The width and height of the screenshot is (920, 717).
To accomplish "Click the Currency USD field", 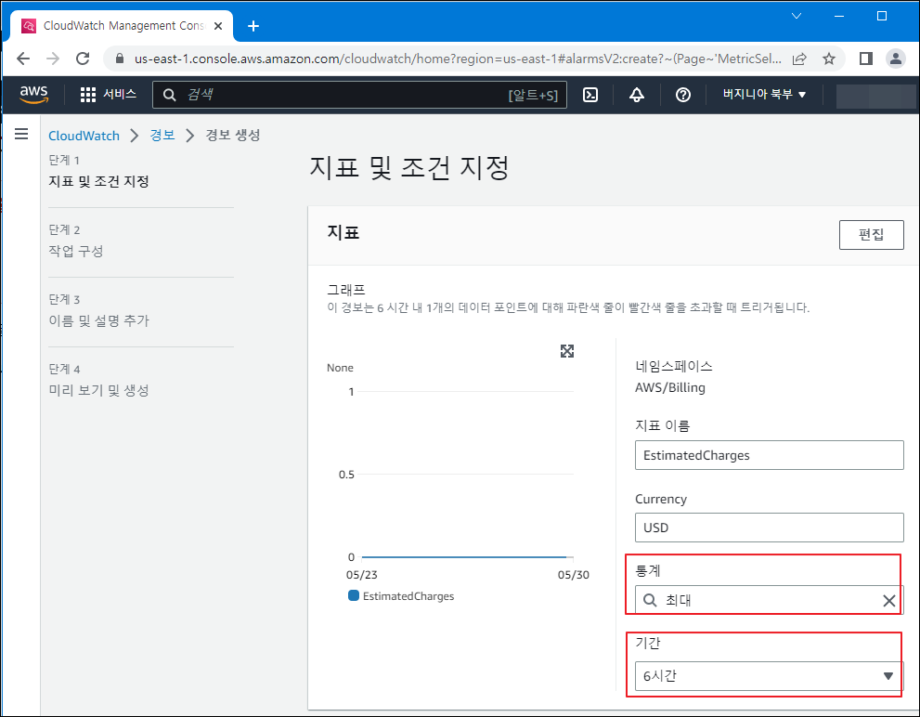I will tap(770, 528).
